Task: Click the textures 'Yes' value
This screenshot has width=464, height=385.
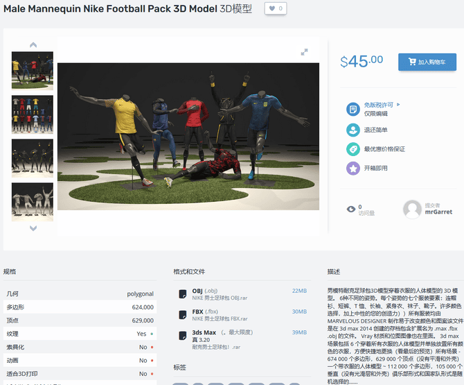Action: [x=141, y=334]
